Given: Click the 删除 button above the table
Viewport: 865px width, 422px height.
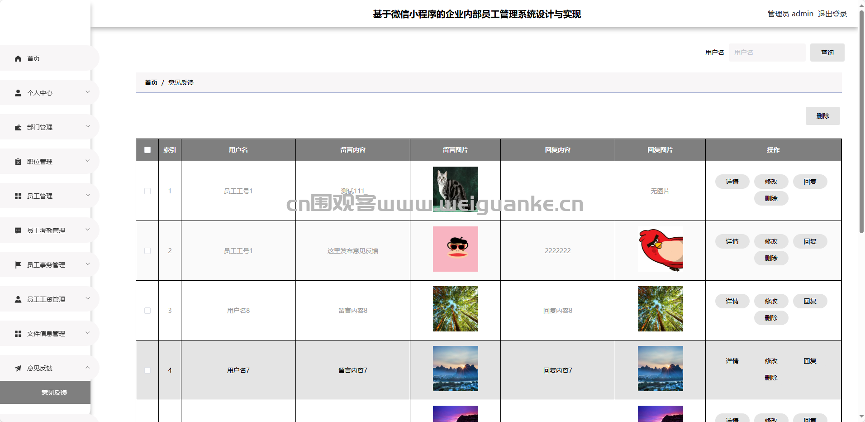Looking at the screenshot, I should click(x=822, y=116).
